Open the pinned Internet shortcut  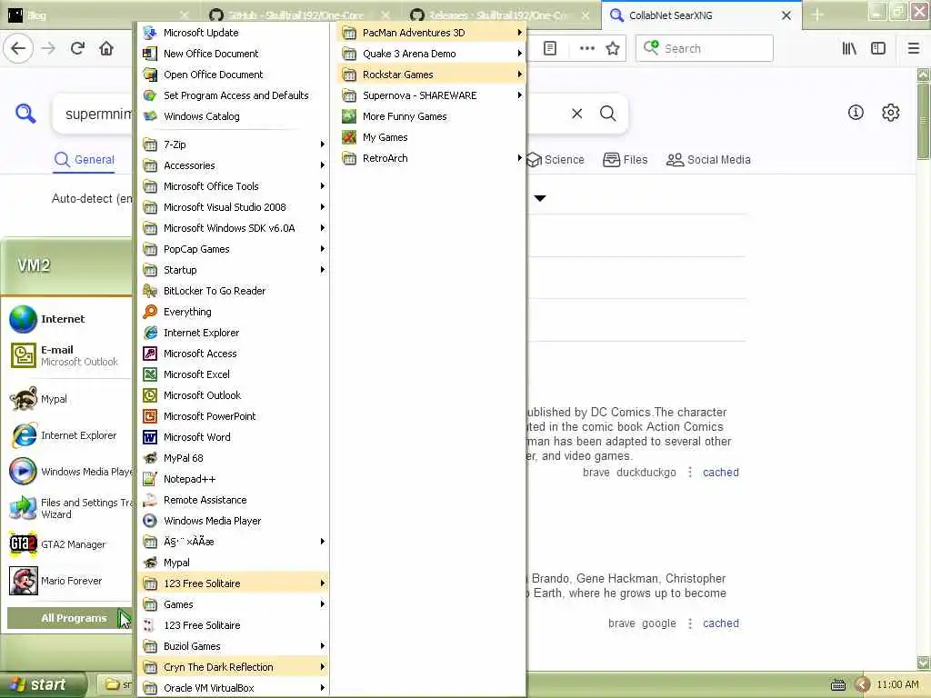click(69, 319)
